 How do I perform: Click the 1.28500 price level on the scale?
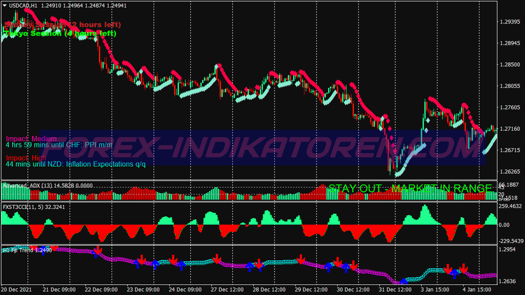click(510, 64)
